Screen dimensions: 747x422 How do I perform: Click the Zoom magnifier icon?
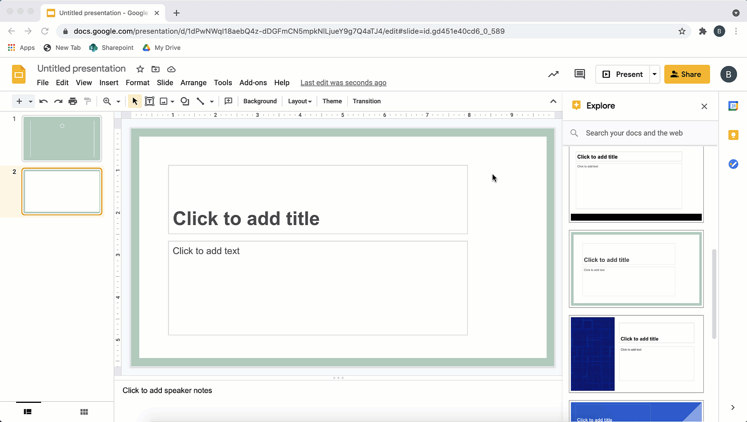(x=107, y=101)
